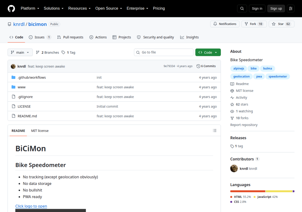The width and height of the screenshot is (302, 212).
Task: Click the scale icon beside MIT license
Action: coord(232,91)
